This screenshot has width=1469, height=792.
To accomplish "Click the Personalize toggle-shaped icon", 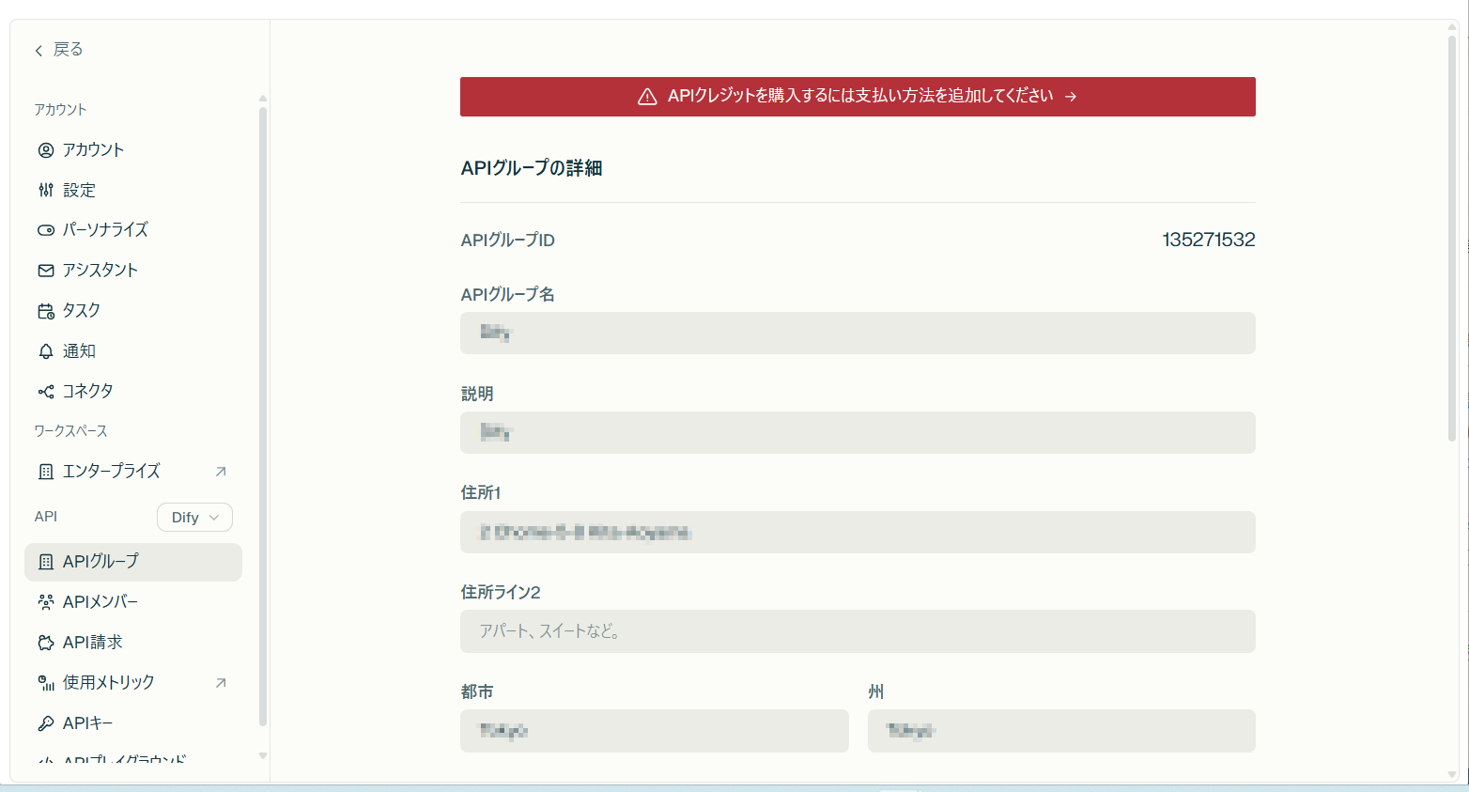I will point(46,230).
